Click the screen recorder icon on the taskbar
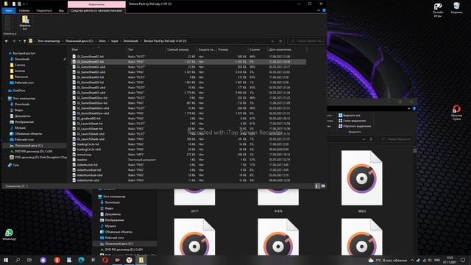 coord(117,260)
